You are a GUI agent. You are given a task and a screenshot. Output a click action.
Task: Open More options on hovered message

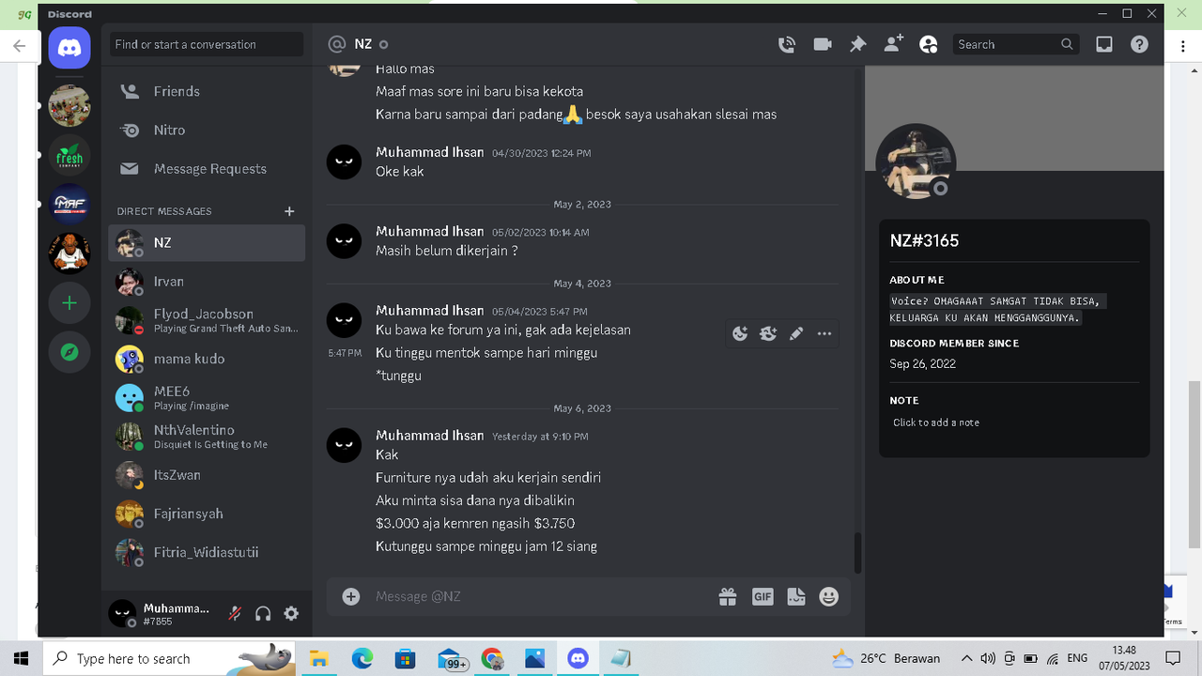[824, 333]
